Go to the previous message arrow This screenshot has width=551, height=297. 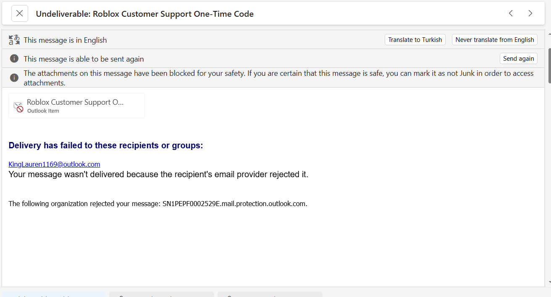coord(511,13)
